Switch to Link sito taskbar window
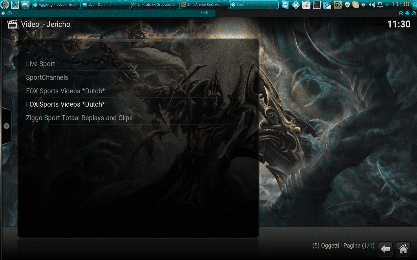 (x=155, y=5)
